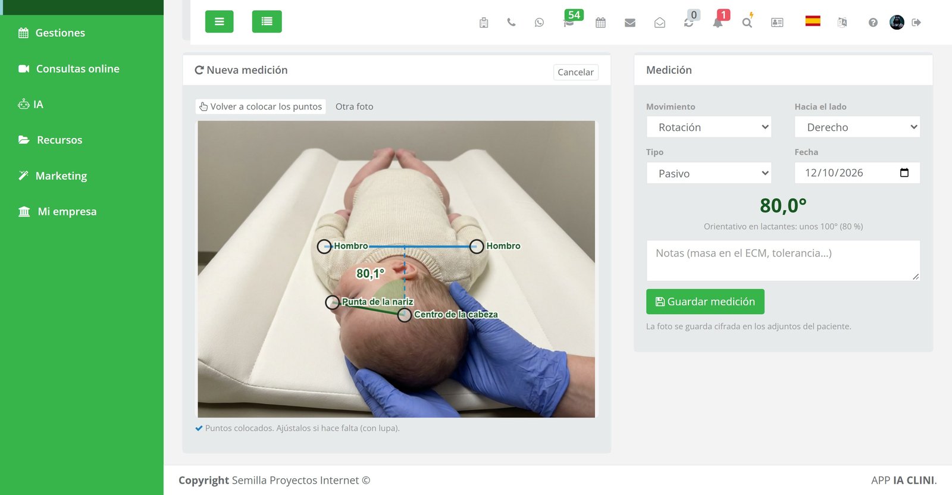
Task: Select the Centro de la cabeza marker
Action: (404, 315)
